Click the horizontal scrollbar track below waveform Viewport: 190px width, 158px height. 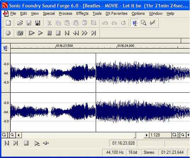(x=79, y=135)
